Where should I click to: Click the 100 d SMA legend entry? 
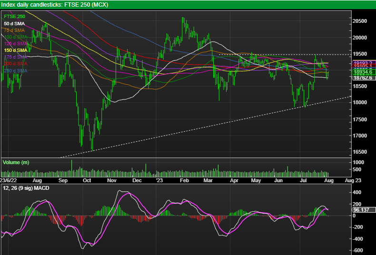(16, 37)
